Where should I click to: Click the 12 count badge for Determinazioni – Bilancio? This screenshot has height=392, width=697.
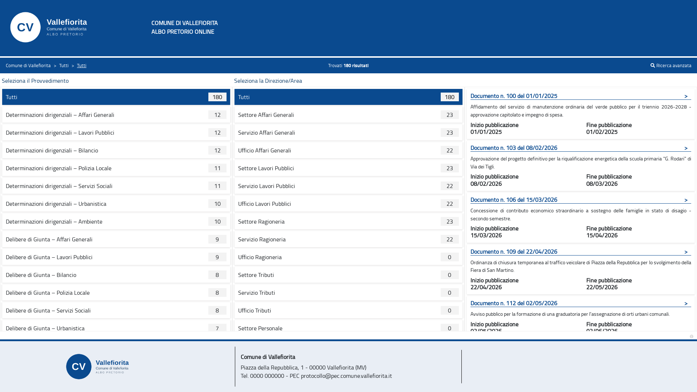tap(217, 150)
